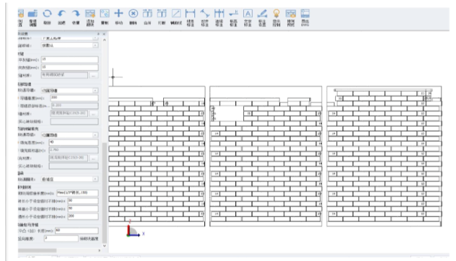This screenshot has height=261, width=456.
Task: Select the break (打断) blocks tool
Action: tap(162, 17)
